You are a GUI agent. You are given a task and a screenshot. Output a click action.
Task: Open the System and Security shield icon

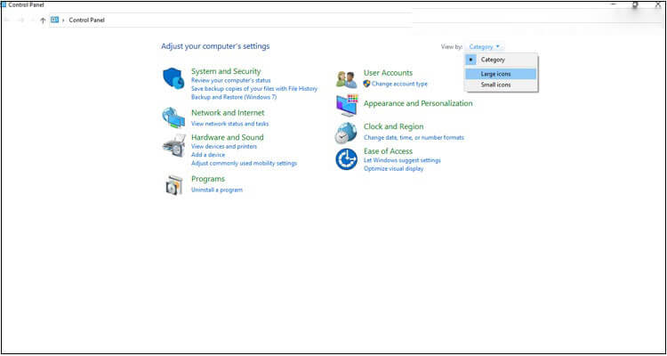click(x=173, y=78)
